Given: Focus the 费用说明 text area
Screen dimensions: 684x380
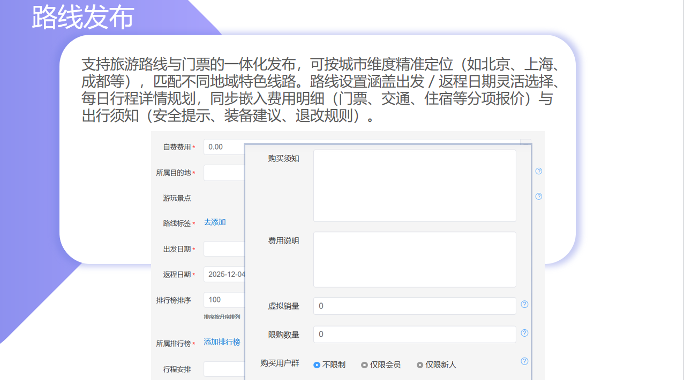Looking at the screenshot, I should pyautogui.click(x=415, y=259).
